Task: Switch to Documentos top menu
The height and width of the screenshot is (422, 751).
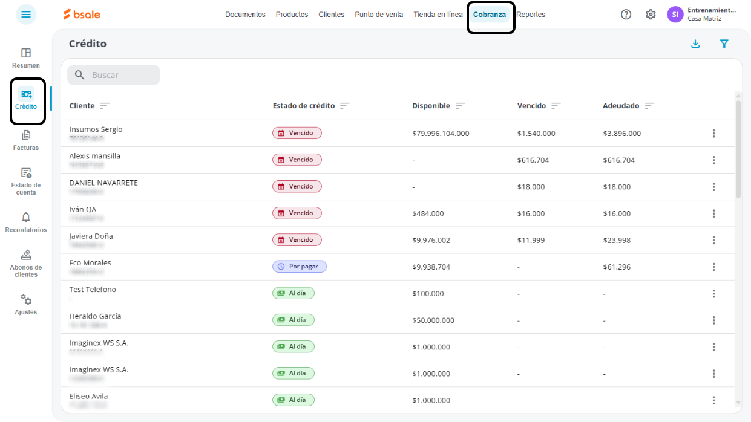Action: tap(245, 15)
